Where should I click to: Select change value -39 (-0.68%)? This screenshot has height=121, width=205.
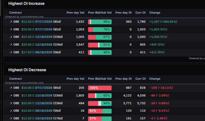tap(159, 103)
